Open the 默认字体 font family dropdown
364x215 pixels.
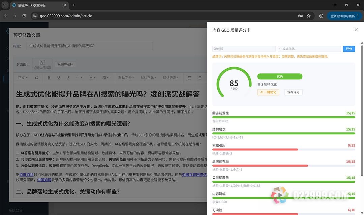[x=148, y=78]
